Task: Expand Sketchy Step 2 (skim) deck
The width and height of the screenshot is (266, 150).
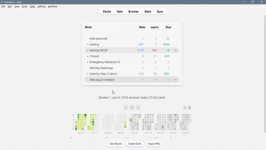Action: 88,74
